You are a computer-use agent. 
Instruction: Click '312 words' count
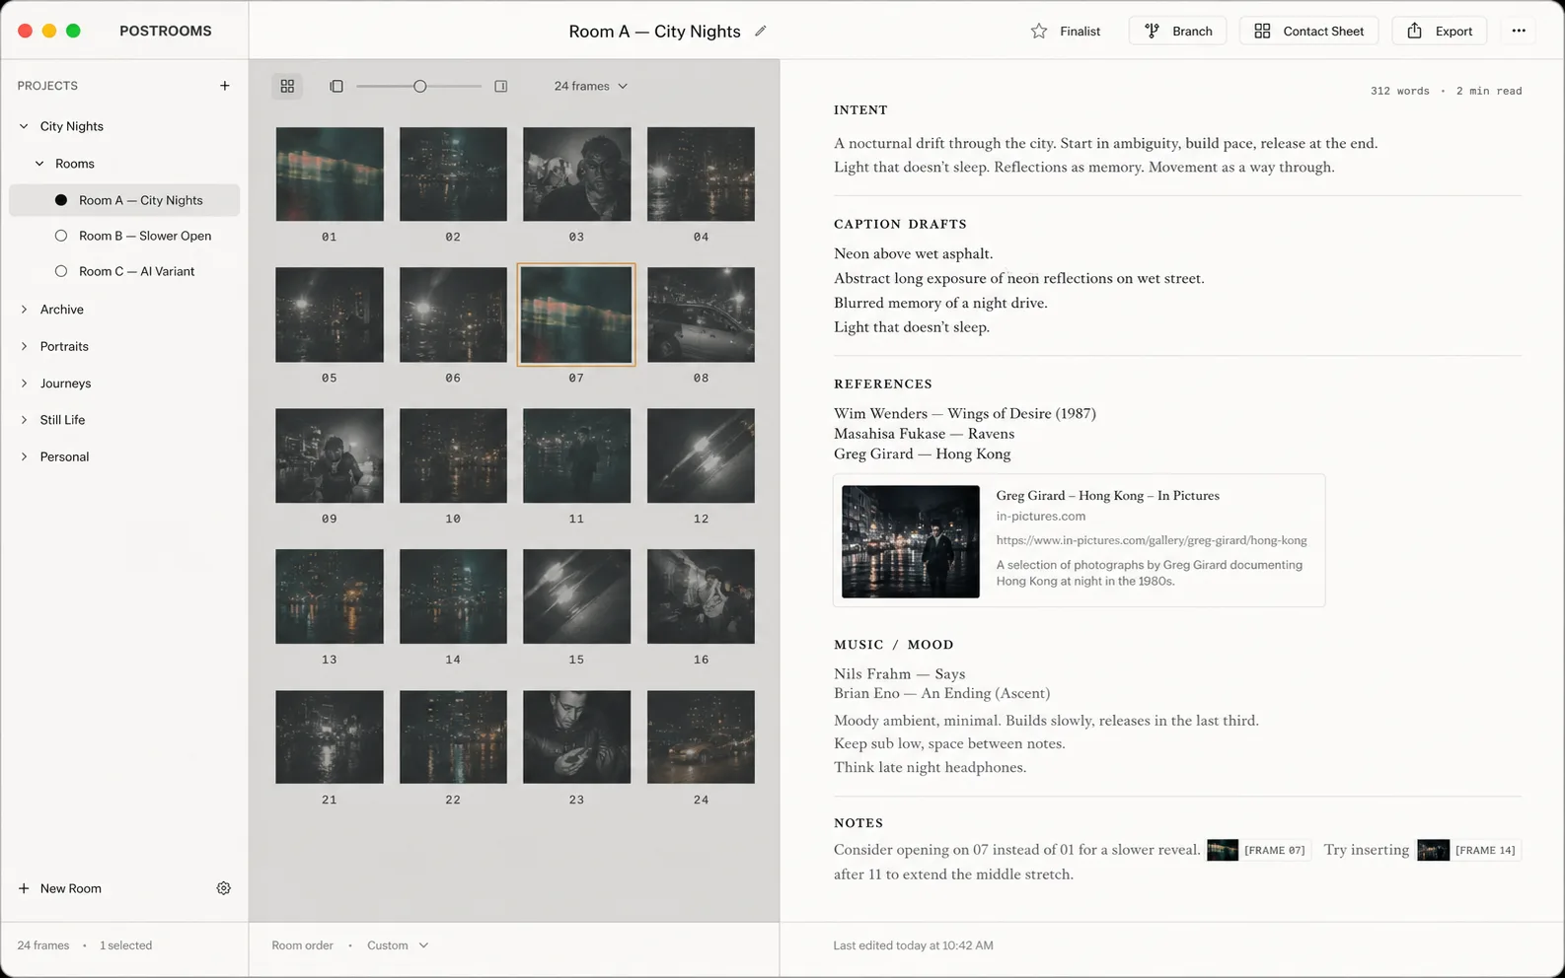point(1399,91)
